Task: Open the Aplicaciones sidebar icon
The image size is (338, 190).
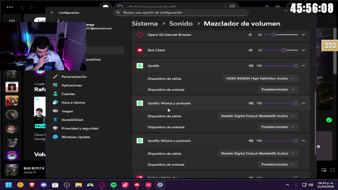Action: point(55,85)
